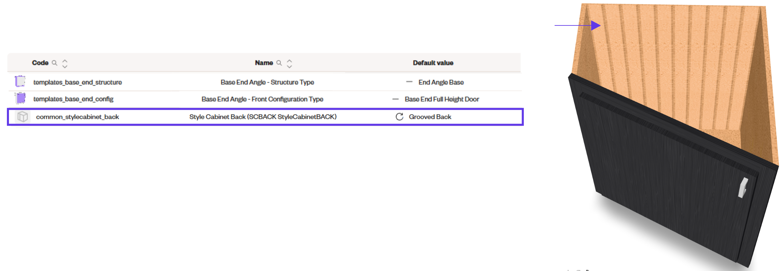Click the grooved back panel in 3D preview
This screenshot has height=271, width=782.
(x=671, y=66)
